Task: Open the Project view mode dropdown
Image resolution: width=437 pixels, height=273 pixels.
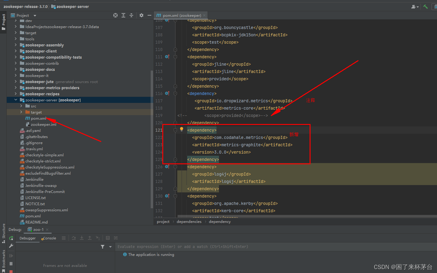Action: [35, 16]
